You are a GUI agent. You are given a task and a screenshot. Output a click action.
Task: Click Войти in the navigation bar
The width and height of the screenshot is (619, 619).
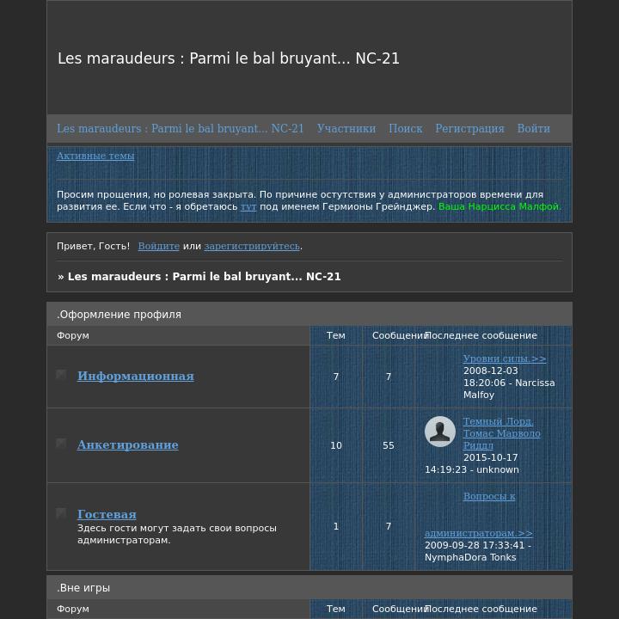tap(533, 128)
